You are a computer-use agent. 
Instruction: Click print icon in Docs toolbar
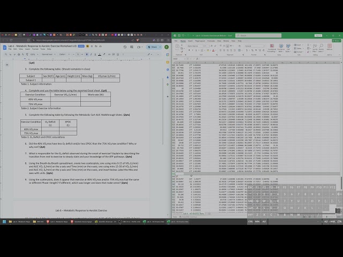click(19, 54)
